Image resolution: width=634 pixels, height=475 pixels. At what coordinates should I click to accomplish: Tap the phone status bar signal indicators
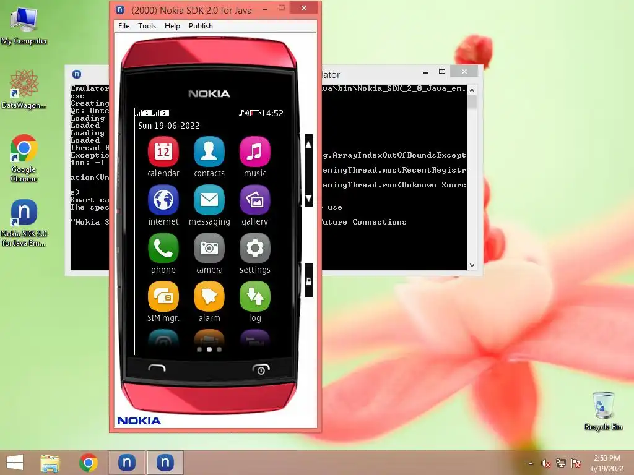[152, 113]
